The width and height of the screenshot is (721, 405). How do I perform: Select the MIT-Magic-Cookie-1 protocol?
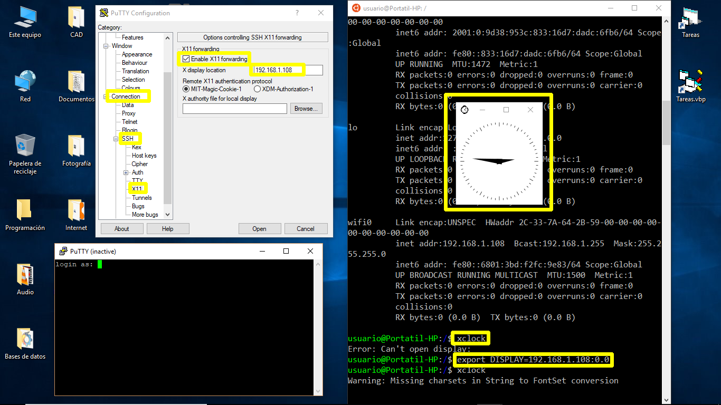186,89
